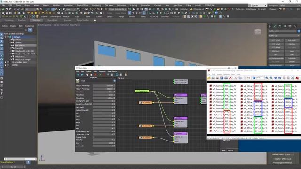
Task: Open the Segments menu in Style Editor
Action: click(103, 71)
